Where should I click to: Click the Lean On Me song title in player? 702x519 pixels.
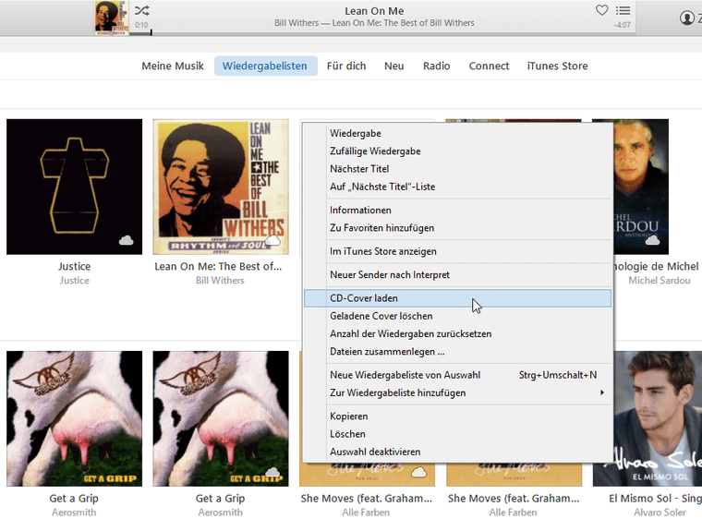(374, 11)
